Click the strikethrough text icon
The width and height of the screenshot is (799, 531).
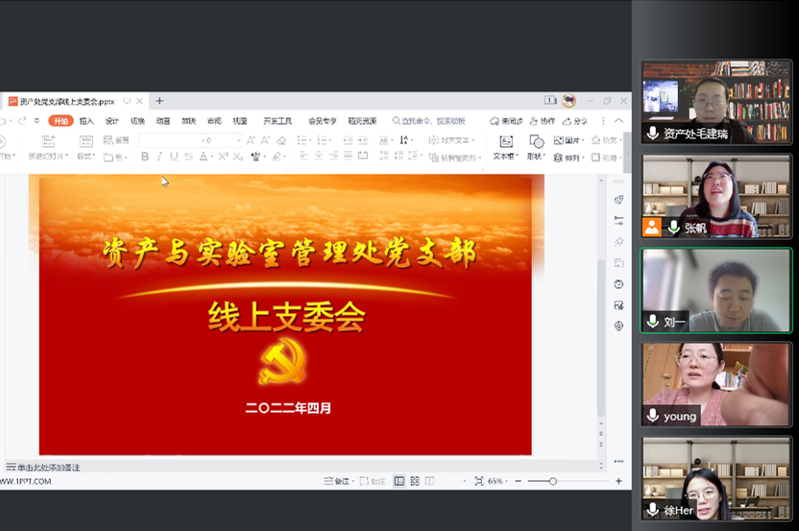click(188, 157)
